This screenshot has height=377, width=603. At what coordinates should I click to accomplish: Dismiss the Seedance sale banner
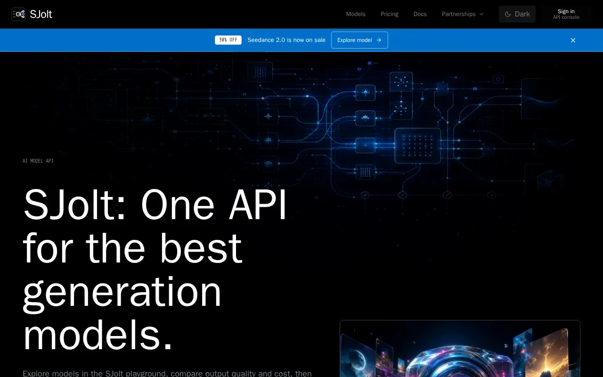[573, 40]
